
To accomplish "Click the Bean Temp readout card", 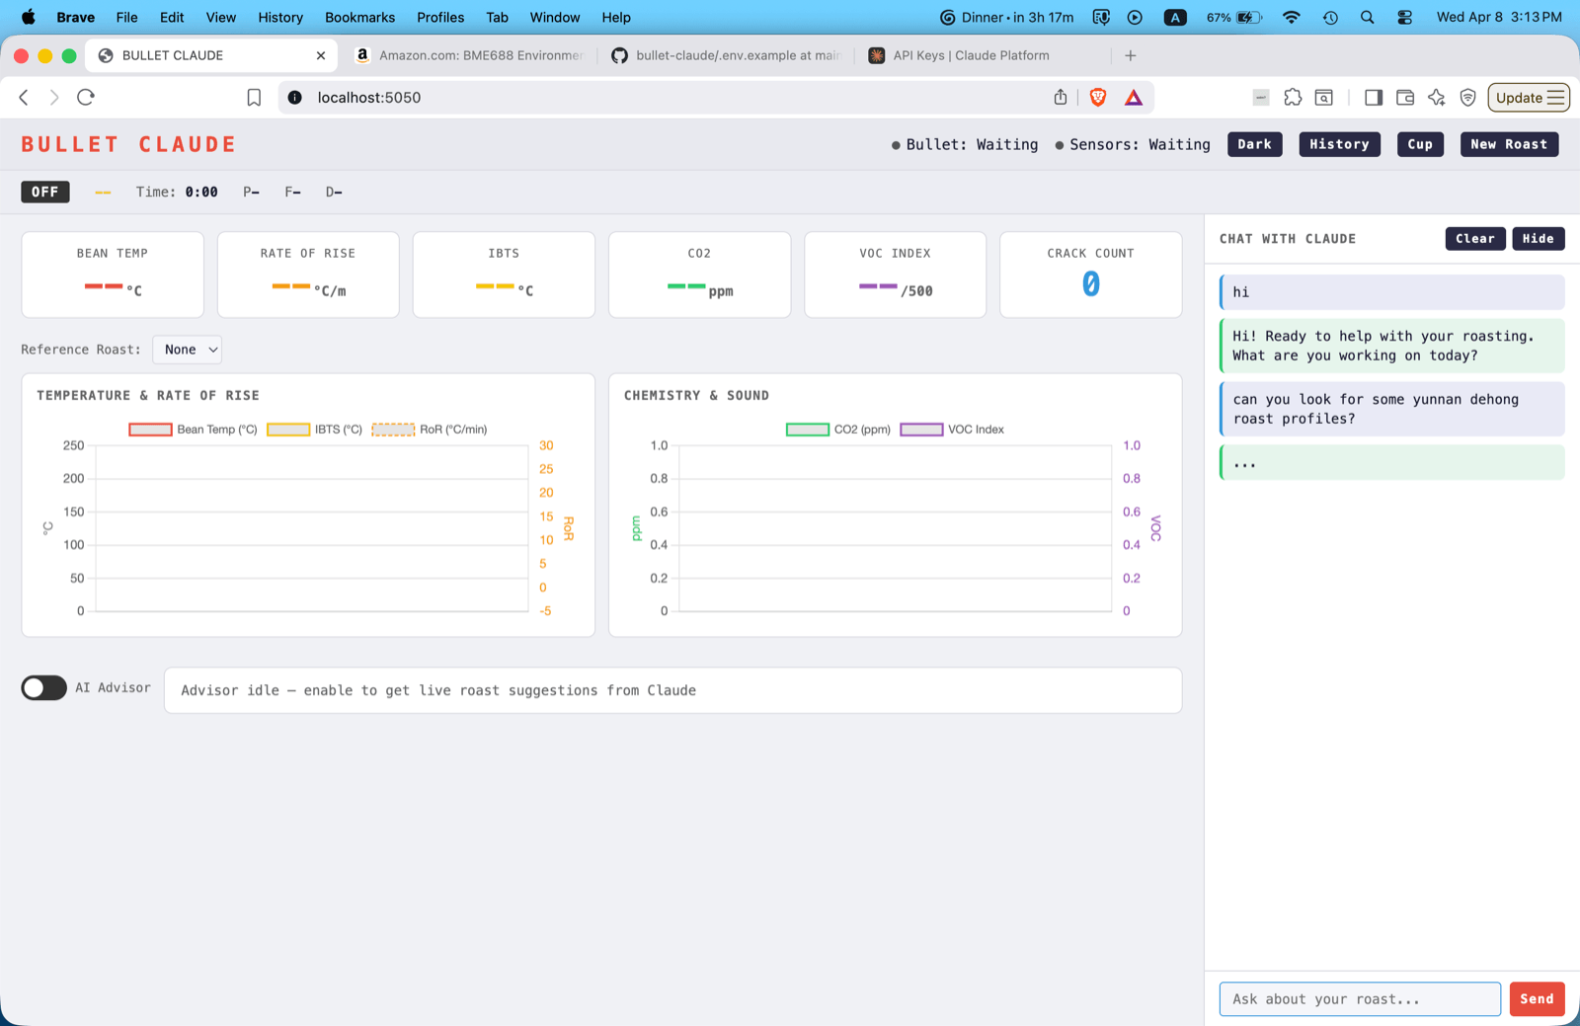I will coord(113,275).
